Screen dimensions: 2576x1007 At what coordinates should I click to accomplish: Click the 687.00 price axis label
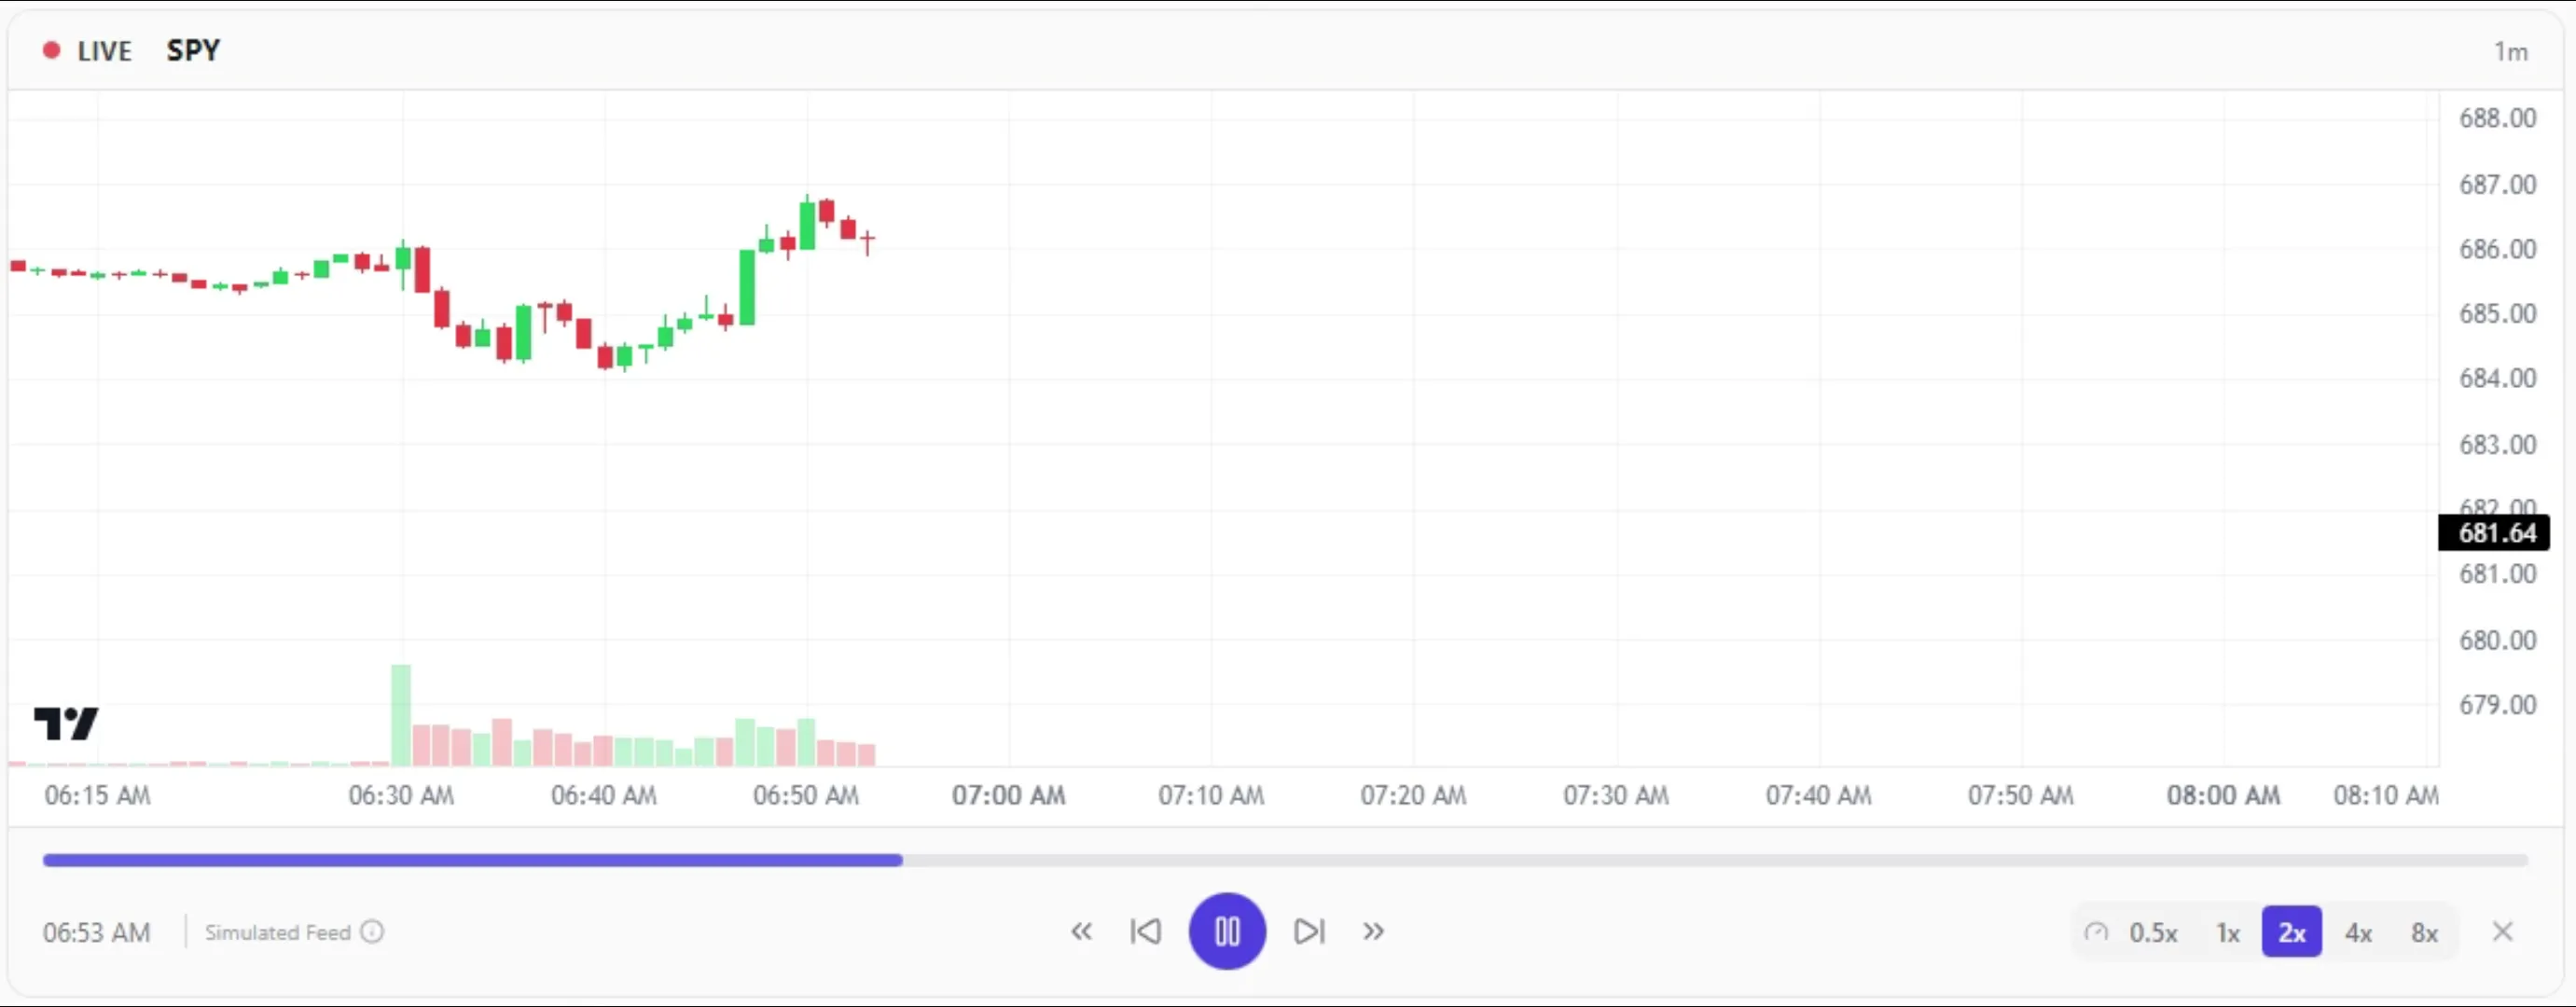[x=2498, y=184]
